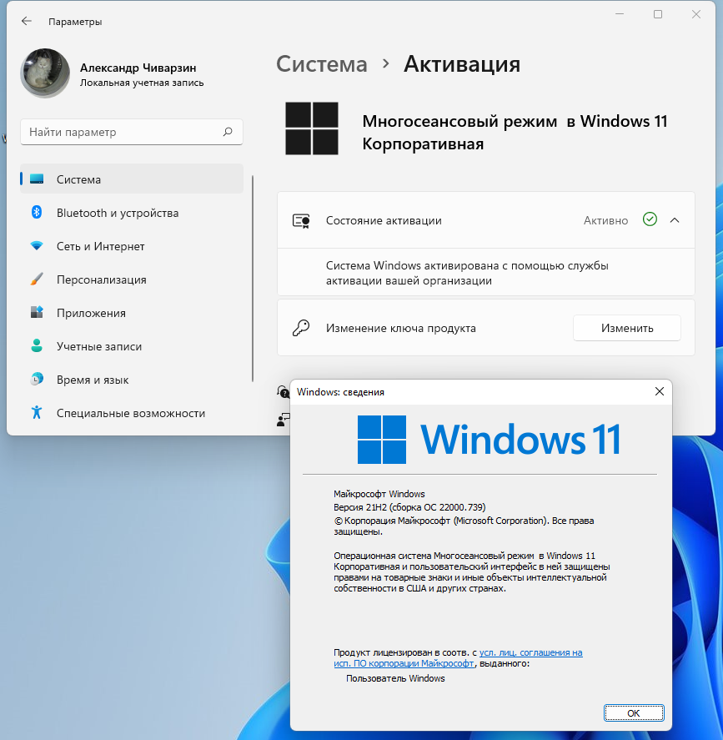
Task: Click the Wi-Fi network icon in sidebar
Action: (37, 246)
